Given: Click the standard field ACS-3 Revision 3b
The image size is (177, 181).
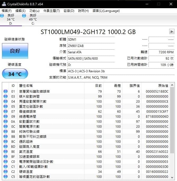Looking at the screenshot, I should (121, 71).
